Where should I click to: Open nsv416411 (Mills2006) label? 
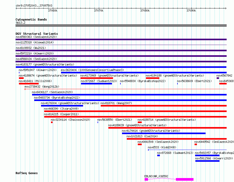pyautogui.click(x=35, y=81)
